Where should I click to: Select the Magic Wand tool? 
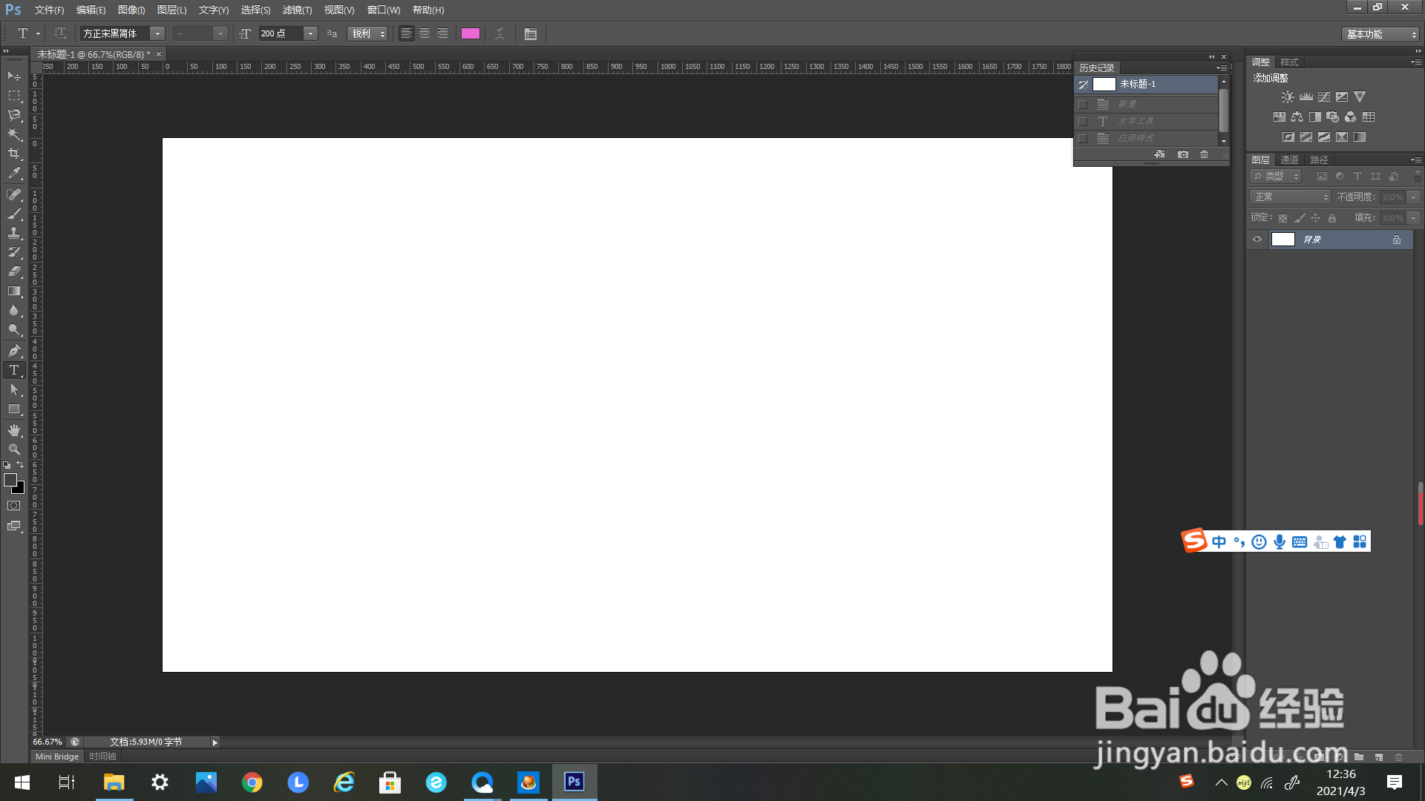pos(14,134)
